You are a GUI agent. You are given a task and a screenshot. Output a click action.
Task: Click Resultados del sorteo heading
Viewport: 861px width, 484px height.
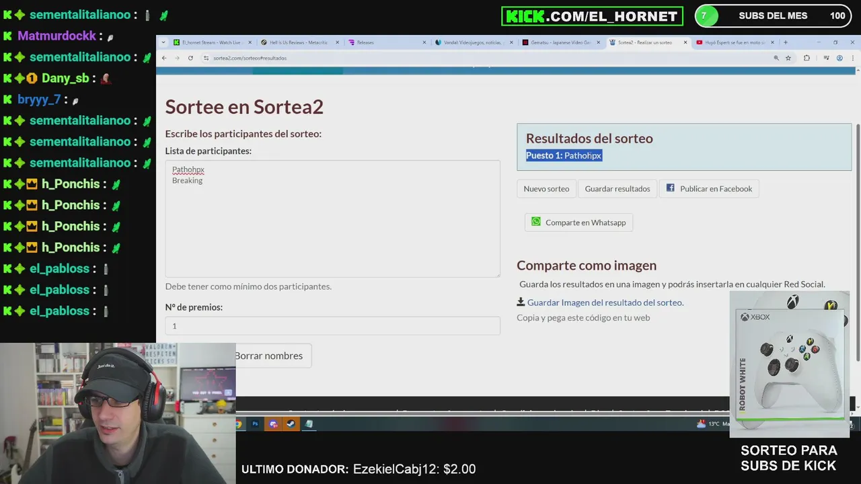589,138
